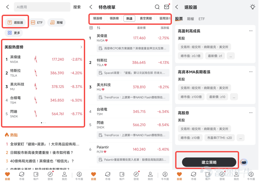Open the AI robot assistant icon
Image resolution: width=259 pixels, height=184 pixels.
coord(244,162)
